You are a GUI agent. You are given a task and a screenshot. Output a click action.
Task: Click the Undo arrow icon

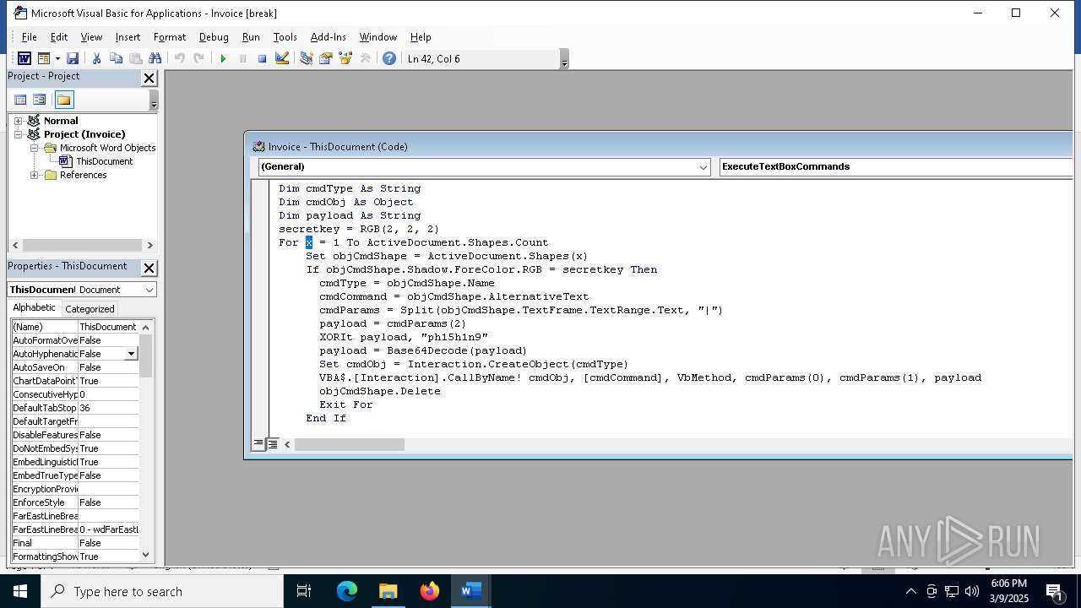tap(179, 58)
